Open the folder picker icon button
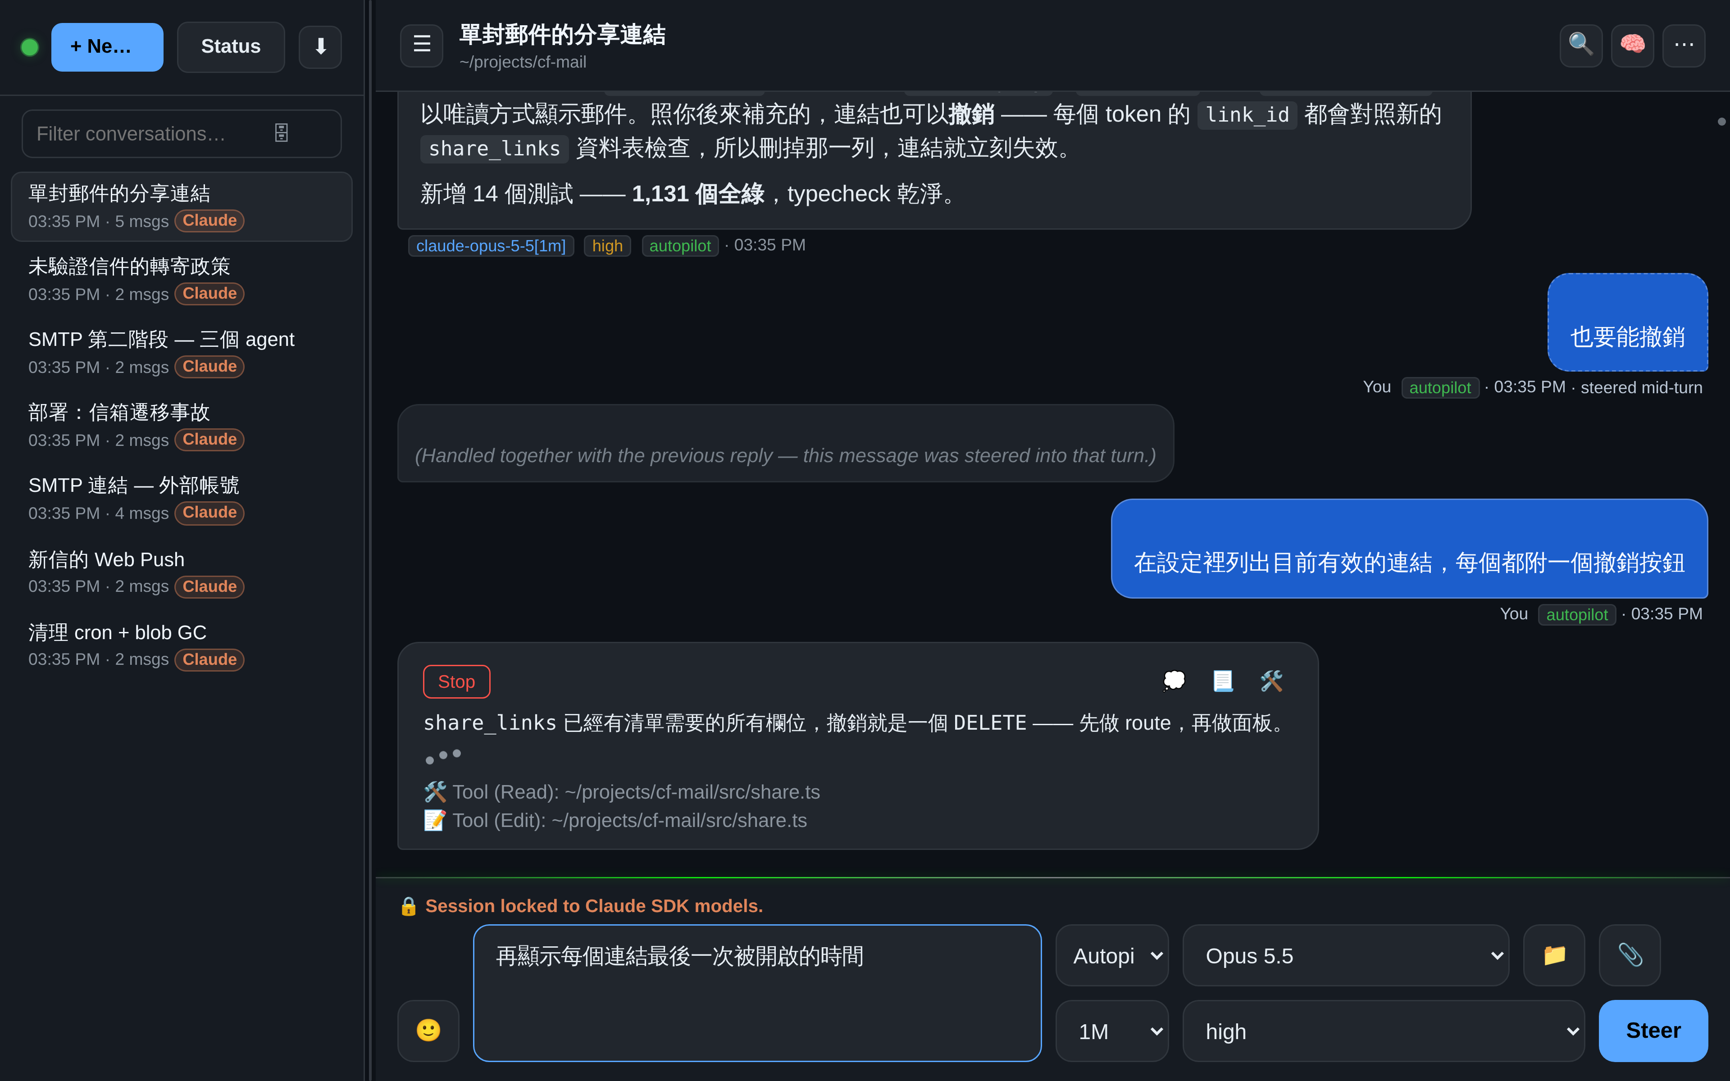Screen dimensions: 1730x1081 coord(1554,955)
